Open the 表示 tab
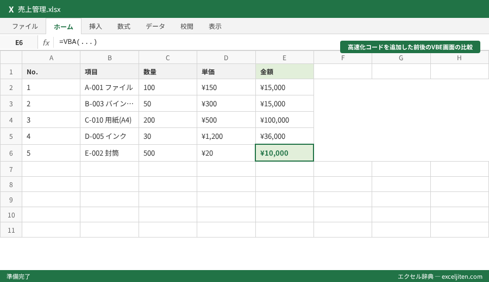The width and height of the screenshot is (489, 282). [x=215, y=27]
